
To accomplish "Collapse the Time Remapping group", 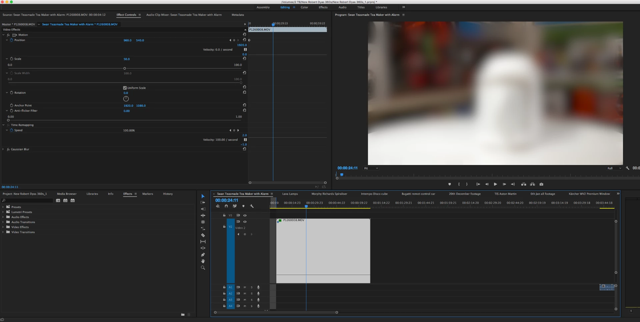I will 3,125.
